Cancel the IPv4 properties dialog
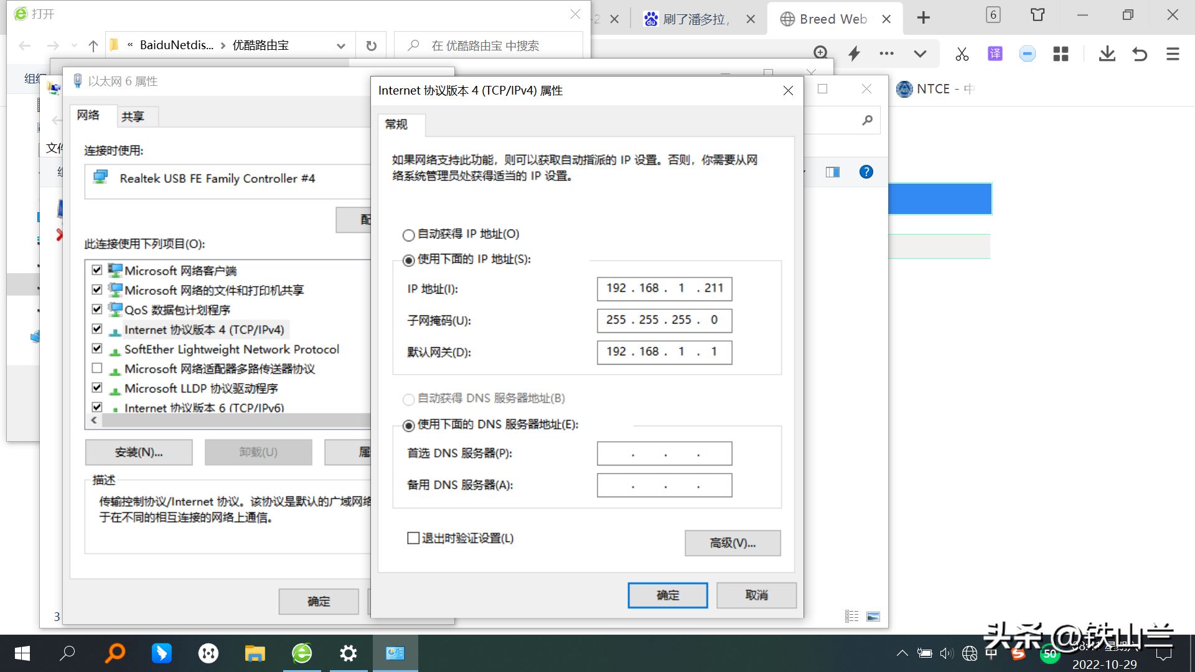Screen dimensions: 1195x672 tap(756, 595)
